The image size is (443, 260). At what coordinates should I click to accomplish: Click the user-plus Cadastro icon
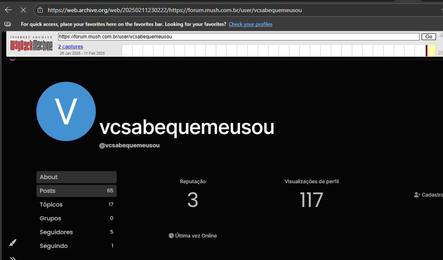coord(417,195)
